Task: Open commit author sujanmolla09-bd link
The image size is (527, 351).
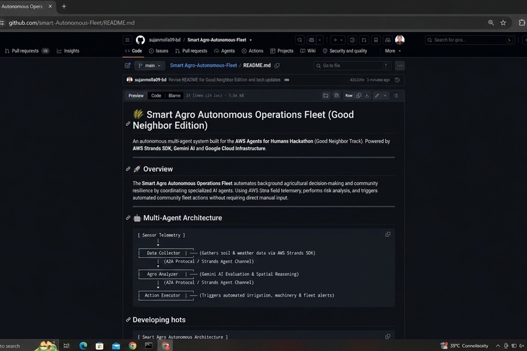Action: point(150,80)
